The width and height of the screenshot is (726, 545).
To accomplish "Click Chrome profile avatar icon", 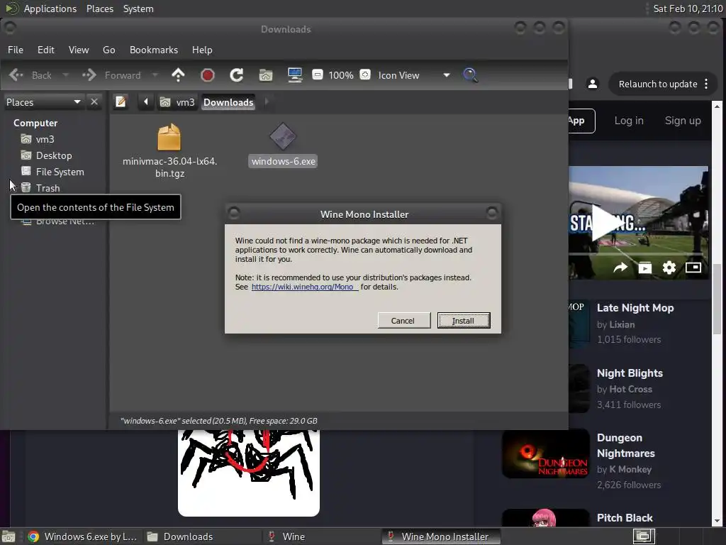I will (x=592, y=84).
